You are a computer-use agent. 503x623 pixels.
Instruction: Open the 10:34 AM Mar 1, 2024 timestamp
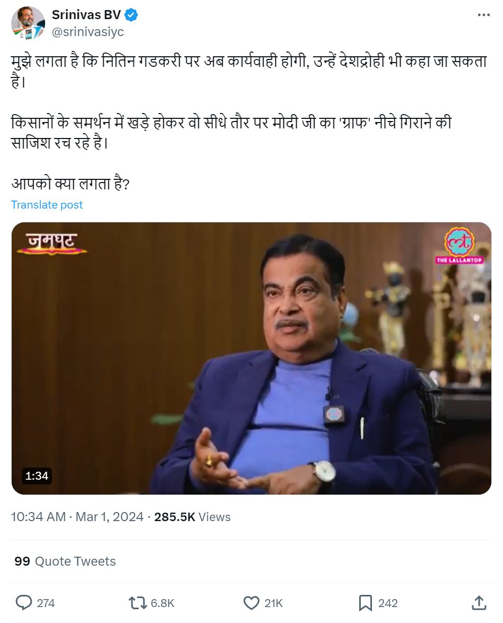click(x=77, y=516)
